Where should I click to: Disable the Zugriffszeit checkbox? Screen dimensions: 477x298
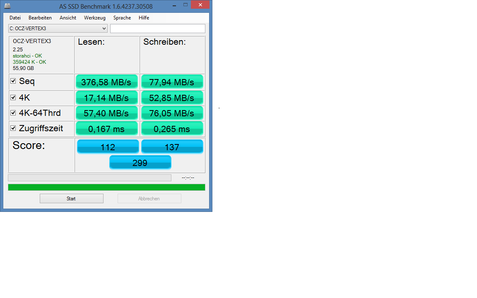(13, 128)
